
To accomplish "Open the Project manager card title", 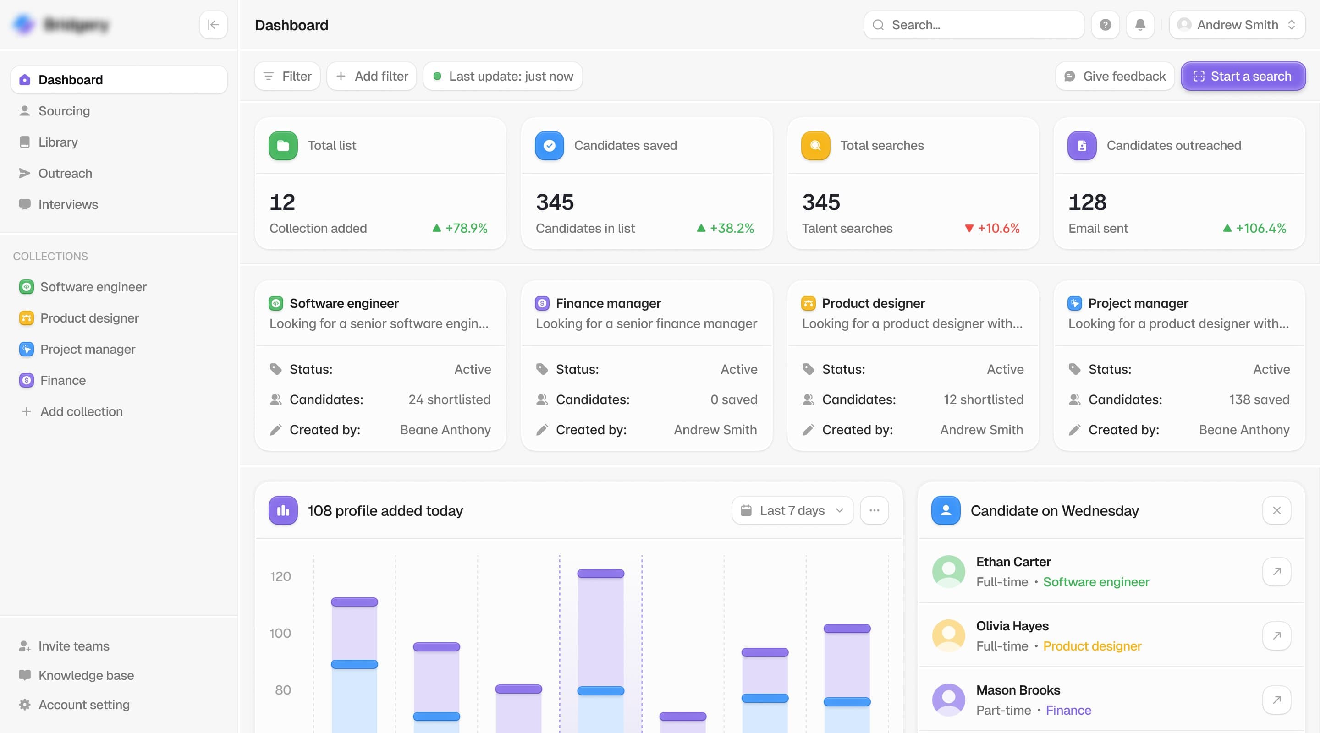I will [1138, 303].
